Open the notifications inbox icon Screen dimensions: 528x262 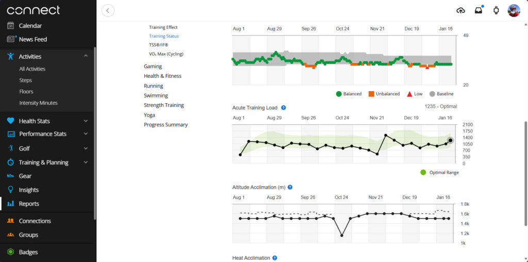click(478, 10)
